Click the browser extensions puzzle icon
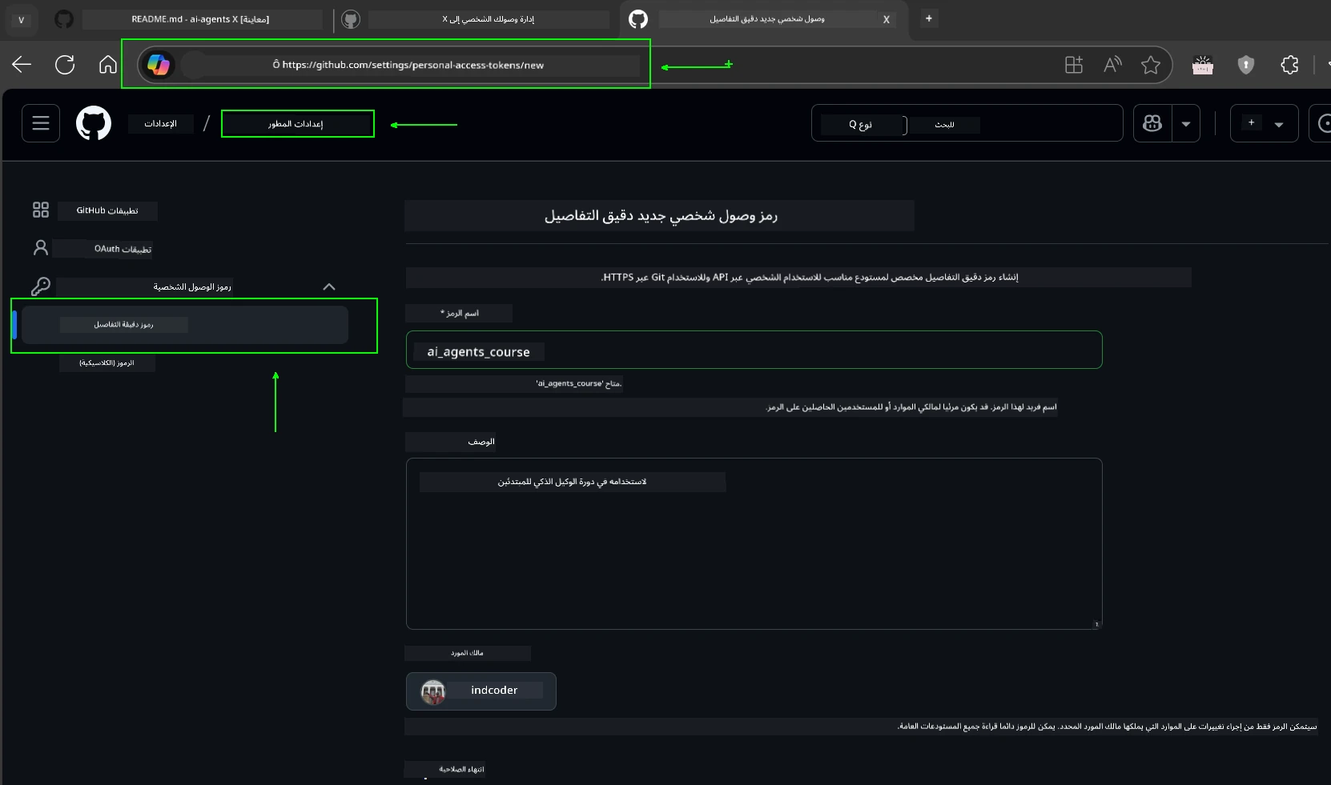This screenshot has width=1331, height=785. pos(1289,65)
